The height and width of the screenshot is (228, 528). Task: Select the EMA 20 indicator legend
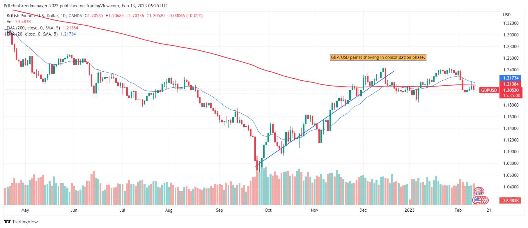pyautogui.click(x=41, y=34)
